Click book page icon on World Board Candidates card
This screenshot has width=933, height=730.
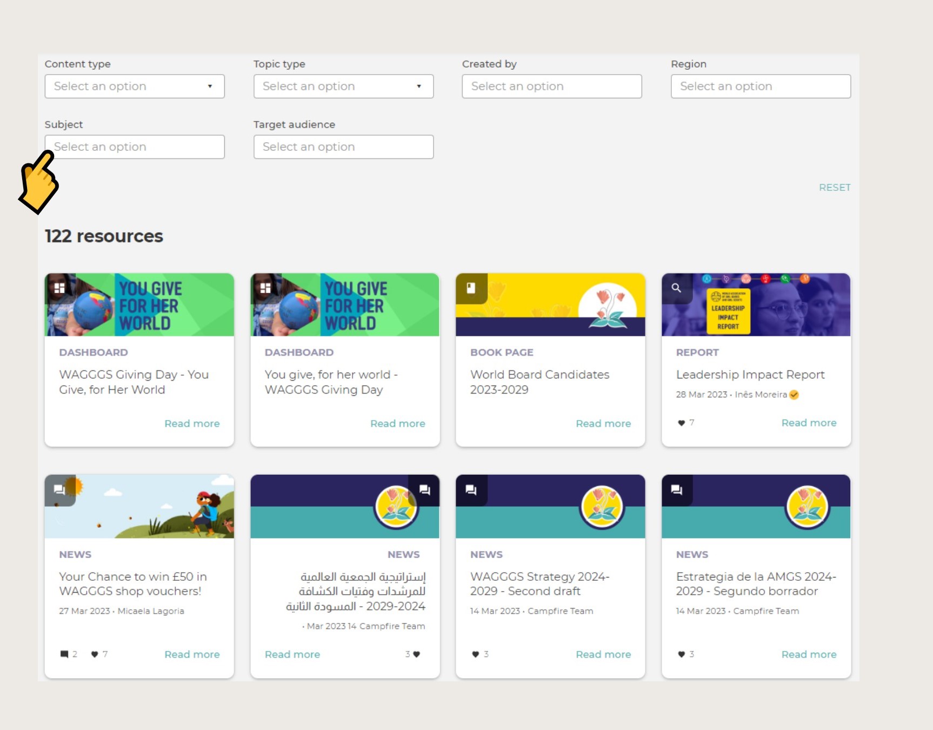point(471,288)
